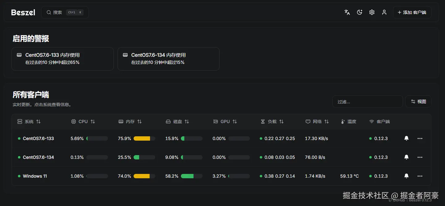Open the three-dot menu for CentOS7.6-134

coord(420,157)
